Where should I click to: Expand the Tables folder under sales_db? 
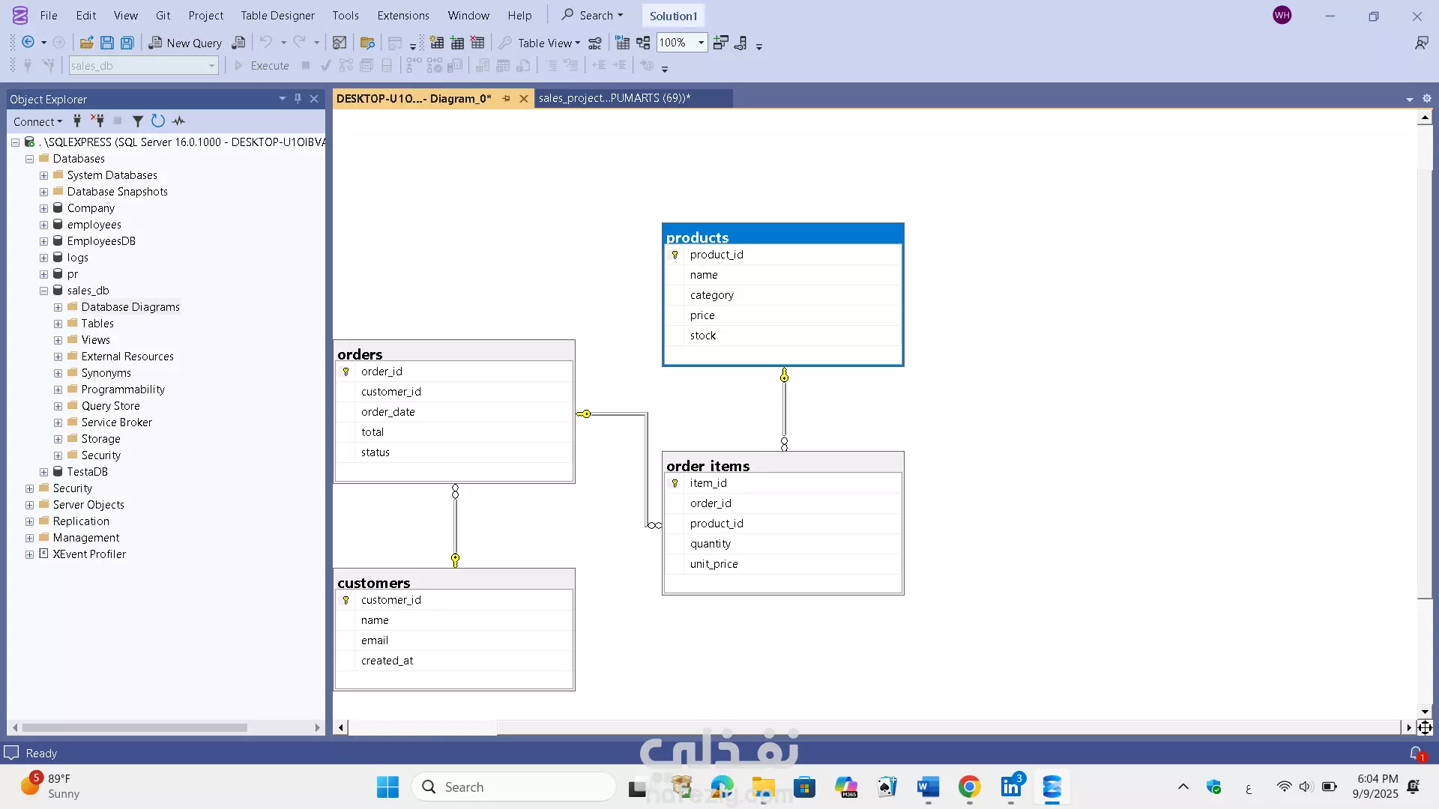tap(58, 324)
